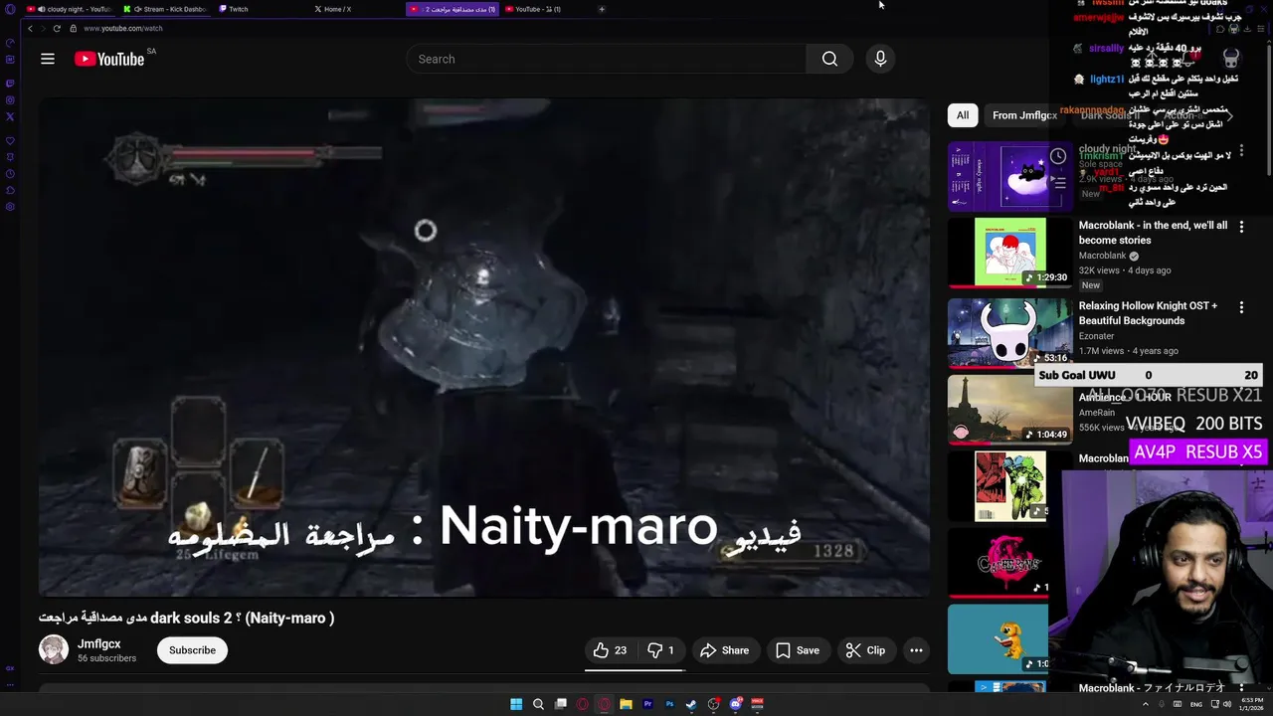1273x716 pixels.
Task: Open Discord from taskbar
Action: 736,704
